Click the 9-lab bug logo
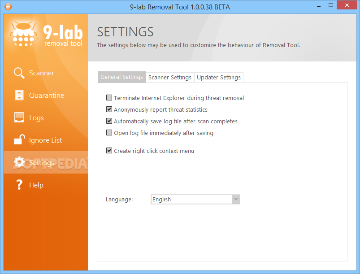This screenshot has height=274, width=360. [x=23, y=34]
